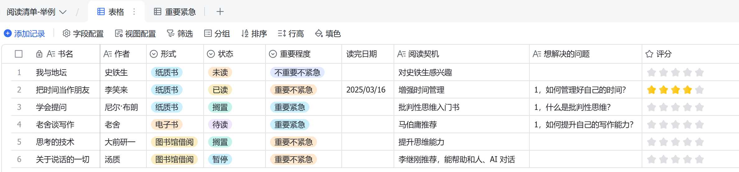
Task: Select the 表格 view tab
Action: click(111, 12)
